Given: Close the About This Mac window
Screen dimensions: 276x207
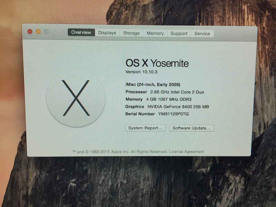Looking at the screenshot, I should (30, 32).
